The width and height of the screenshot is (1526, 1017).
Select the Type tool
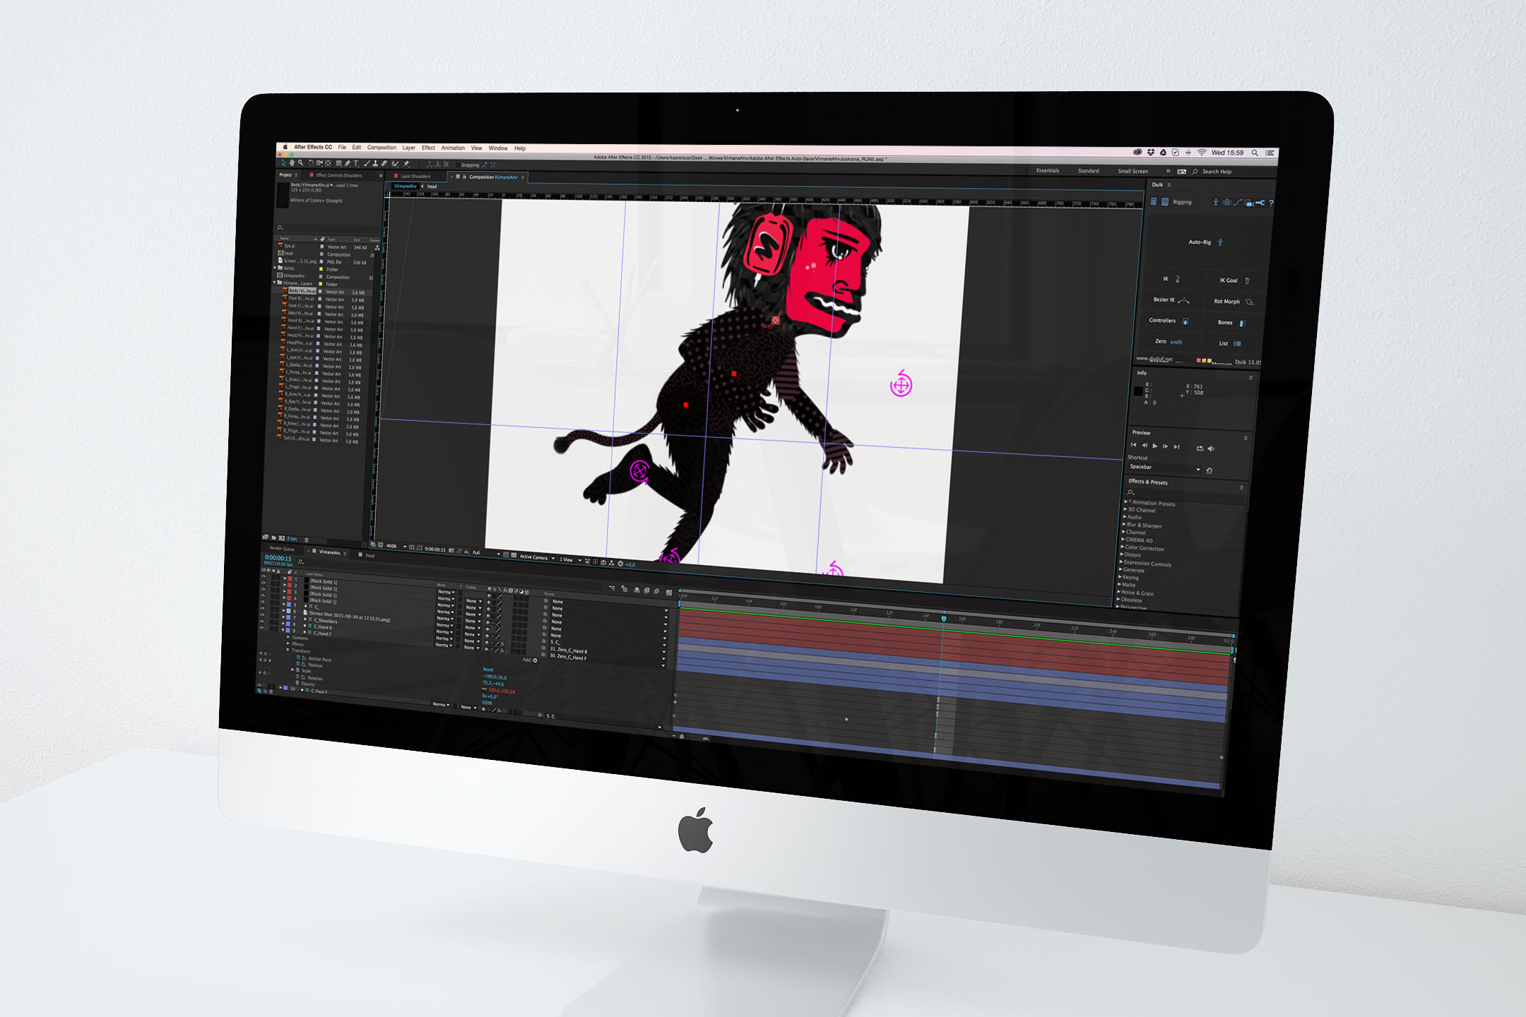pos(356,164)
